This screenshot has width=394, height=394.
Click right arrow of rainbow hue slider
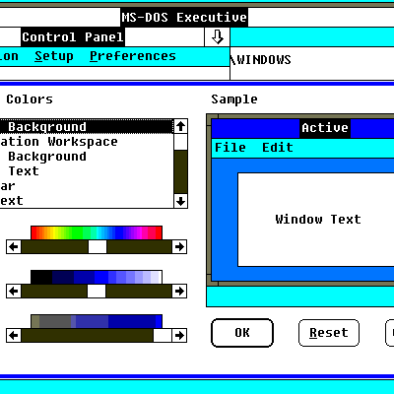point(179,247)
